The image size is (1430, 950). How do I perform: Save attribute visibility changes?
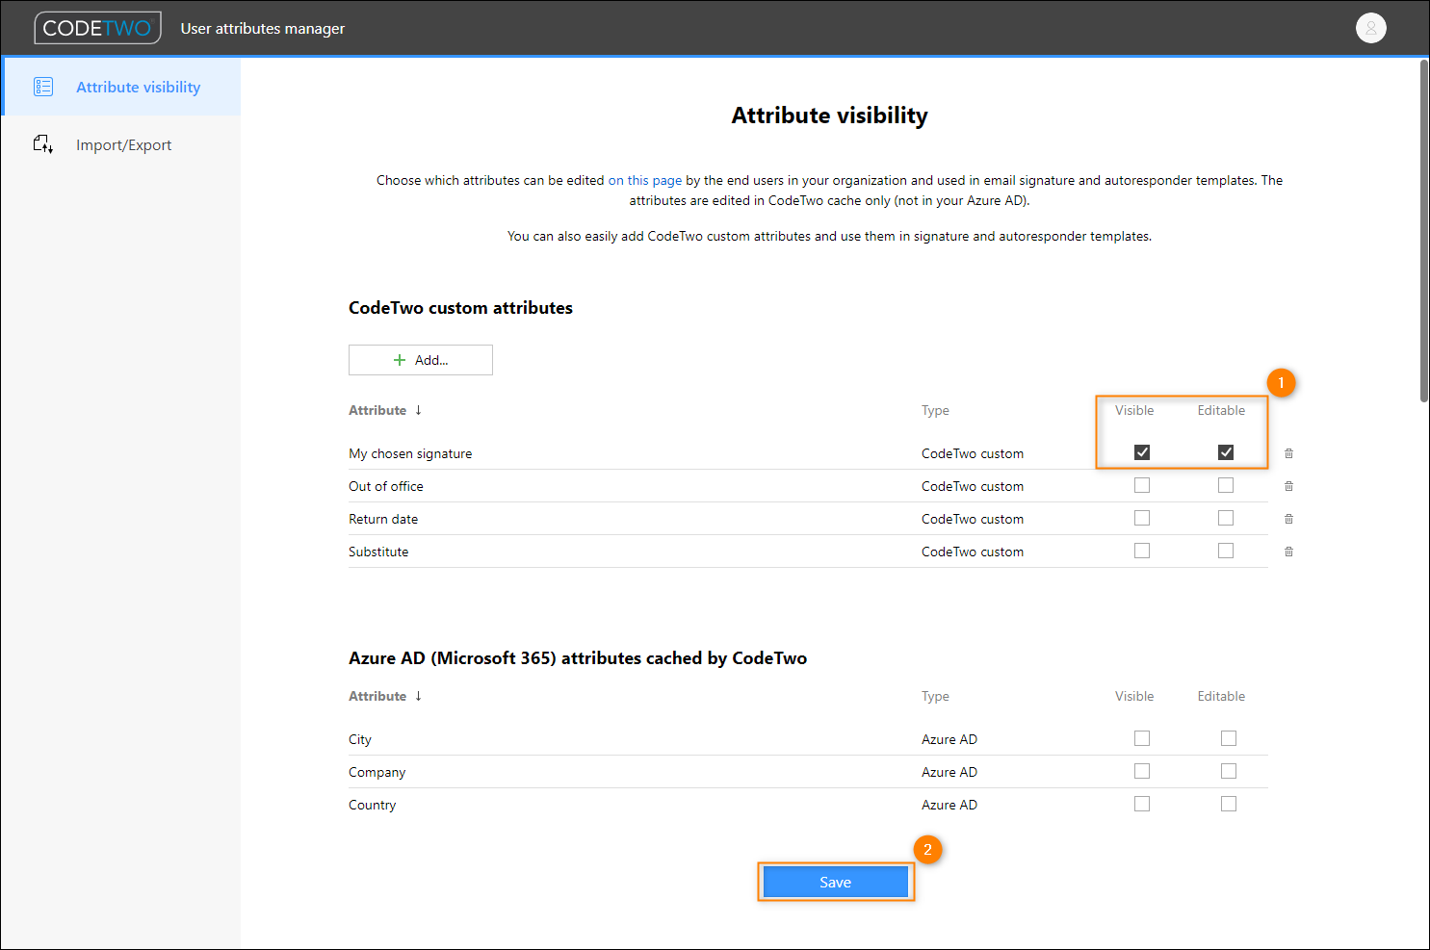click(835, 882)
